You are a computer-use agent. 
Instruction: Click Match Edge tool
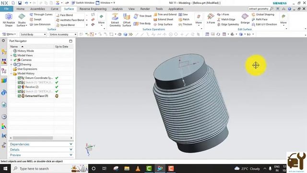tap(226, 19)
